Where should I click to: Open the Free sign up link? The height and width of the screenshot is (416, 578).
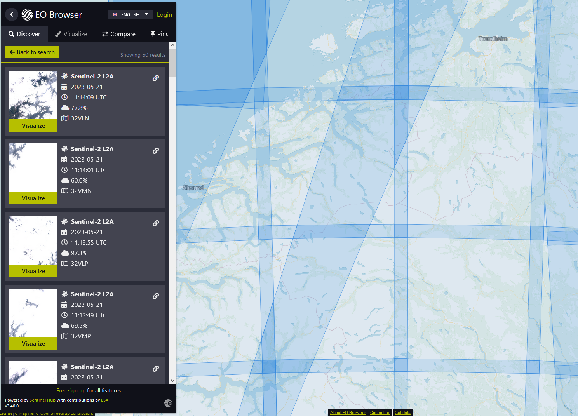pos(71,390)
